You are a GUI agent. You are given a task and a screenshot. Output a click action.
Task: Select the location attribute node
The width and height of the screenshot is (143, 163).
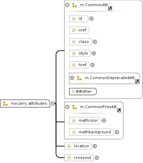[78, 146]
